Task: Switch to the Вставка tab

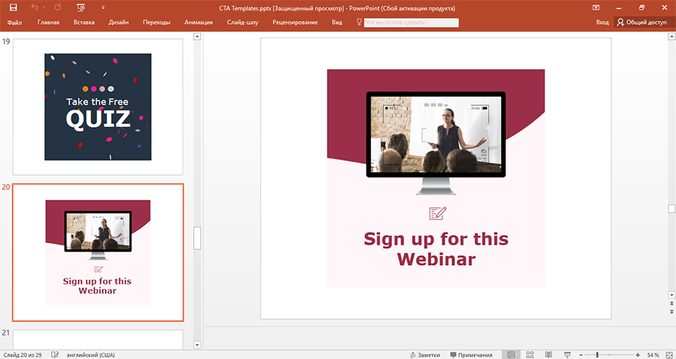Action: [x=84, y=23]
